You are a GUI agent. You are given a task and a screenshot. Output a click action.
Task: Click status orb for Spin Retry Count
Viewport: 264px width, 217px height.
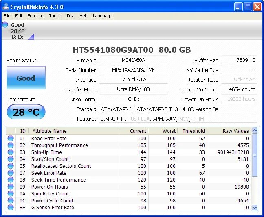(11, 193)
